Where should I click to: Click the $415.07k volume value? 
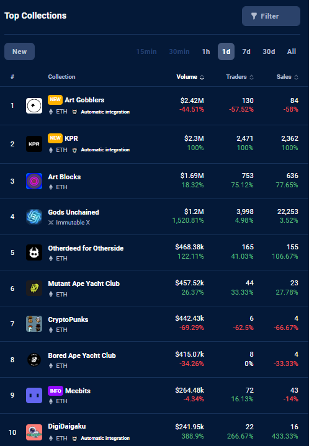point(189,354)
